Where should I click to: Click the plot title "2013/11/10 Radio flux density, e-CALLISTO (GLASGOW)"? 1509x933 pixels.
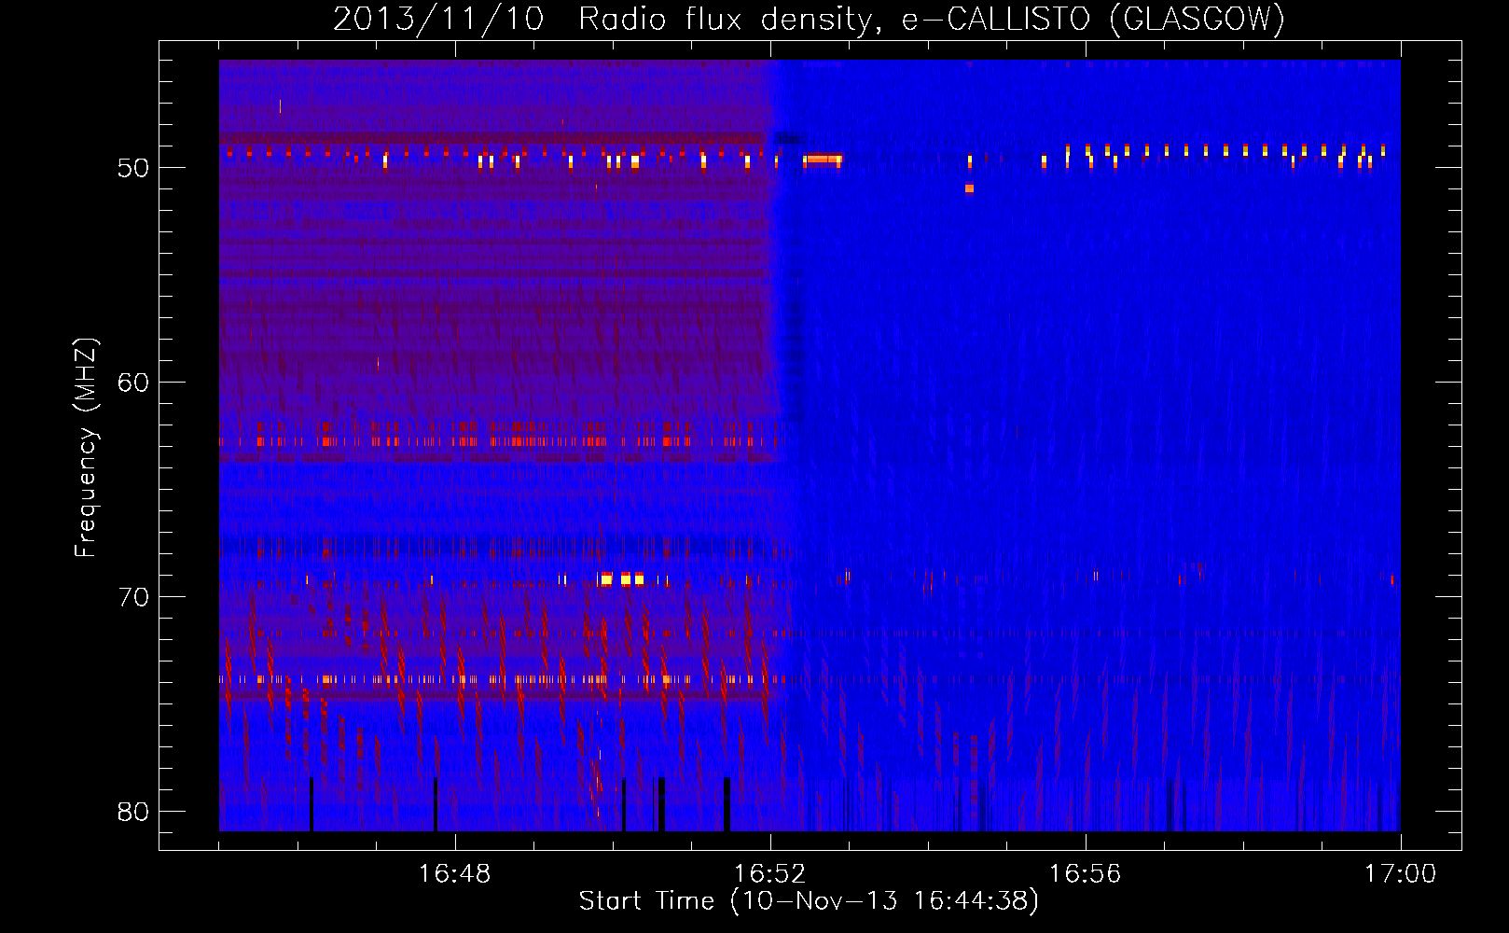tap(809, 19)
